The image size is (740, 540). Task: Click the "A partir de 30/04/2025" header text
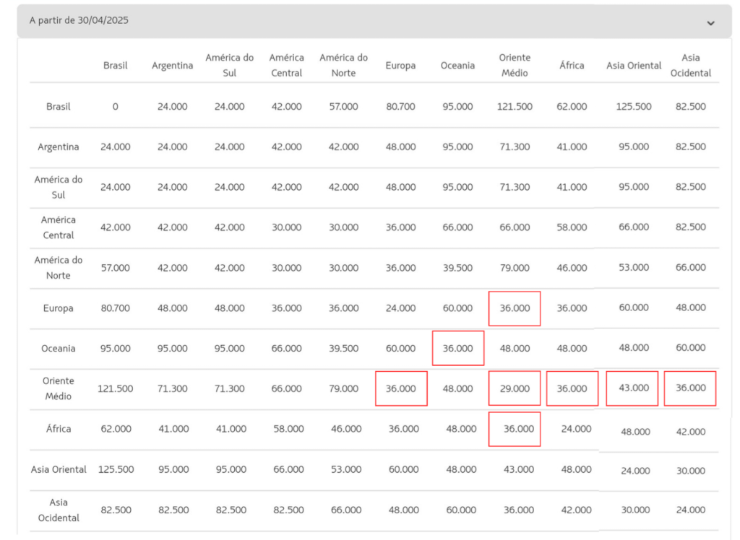click(x=79, y=20)
